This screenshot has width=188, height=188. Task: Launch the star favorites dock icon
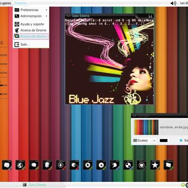(155, 165)
